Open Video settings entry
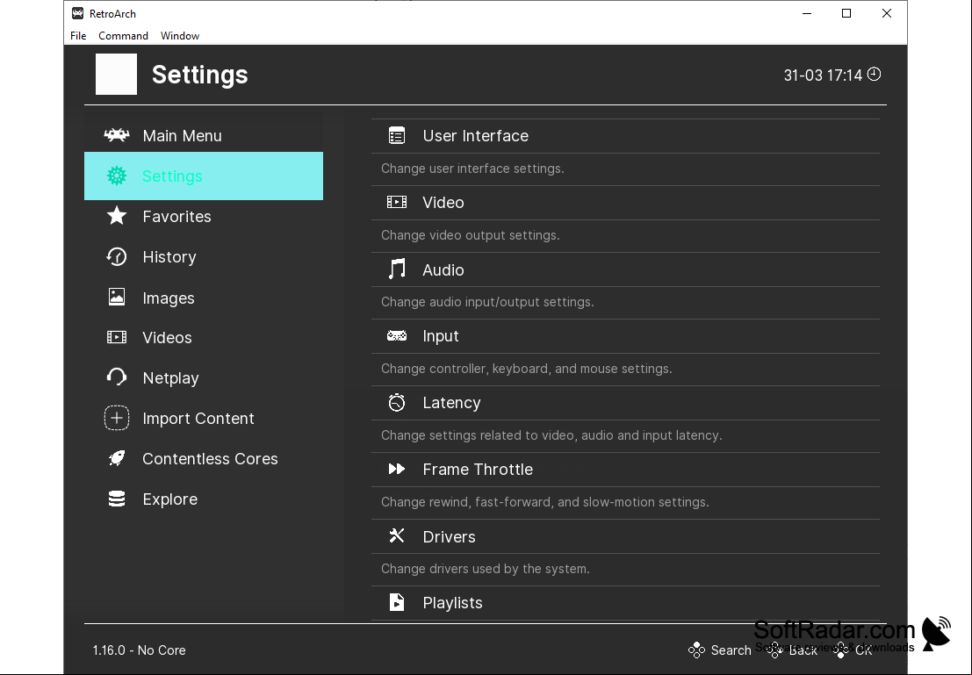 (x=625, y=203)
